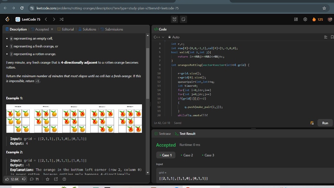
Task: Close the Accepted tab
Action: click(52, 29)
